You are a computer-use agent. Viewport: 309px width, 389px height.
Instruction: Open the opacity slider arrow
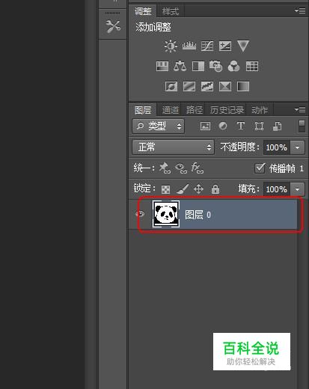[297, 147]
